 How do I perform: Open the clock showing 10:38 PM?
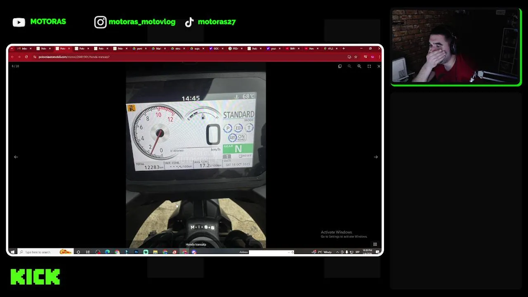pyautogui.click(x=367, y=252)
